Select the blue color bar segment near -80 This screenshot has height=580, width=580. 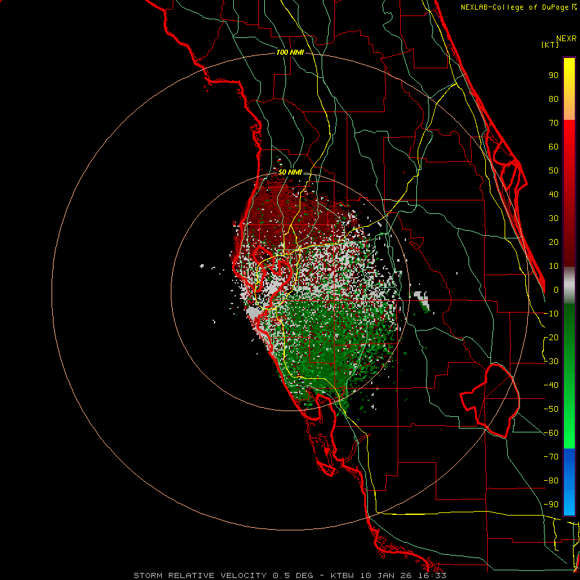click(569, 481)
